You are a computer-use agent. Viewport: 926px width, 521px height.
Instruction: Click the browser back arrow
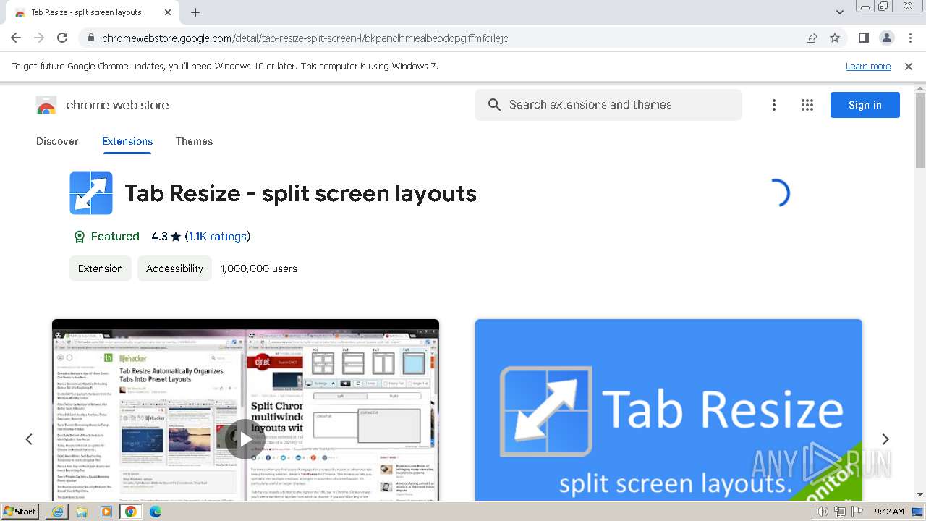tap(16, 38)
